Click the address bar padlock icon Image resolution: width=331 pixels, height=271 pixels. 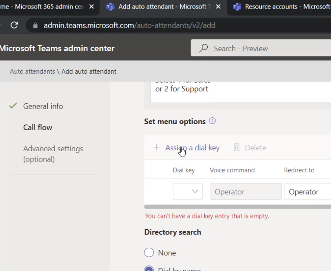coord(35,25)
